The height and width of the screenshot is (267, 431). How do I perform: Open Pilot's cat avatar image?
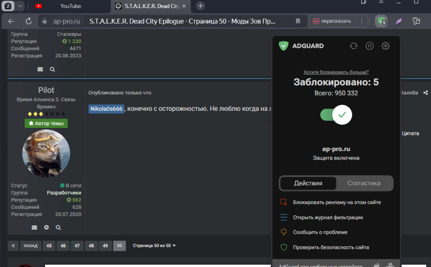[46, 153]
